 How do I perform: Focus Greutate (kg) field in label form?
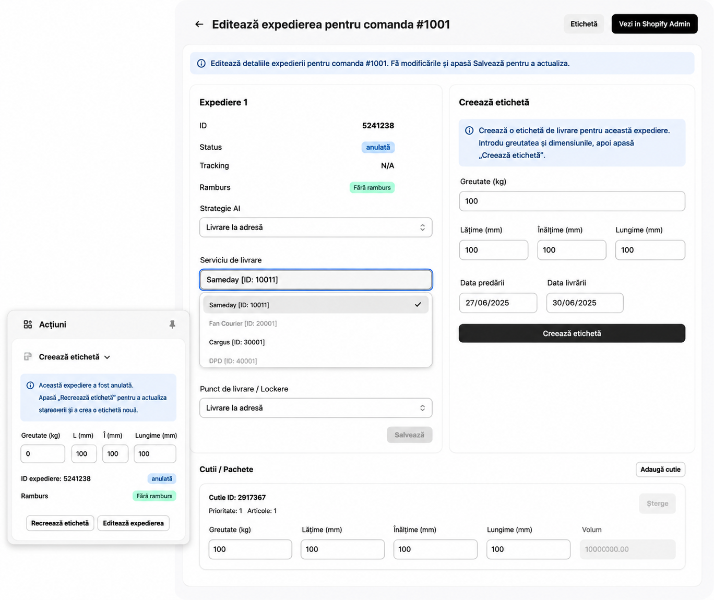[x=572, y=201]
